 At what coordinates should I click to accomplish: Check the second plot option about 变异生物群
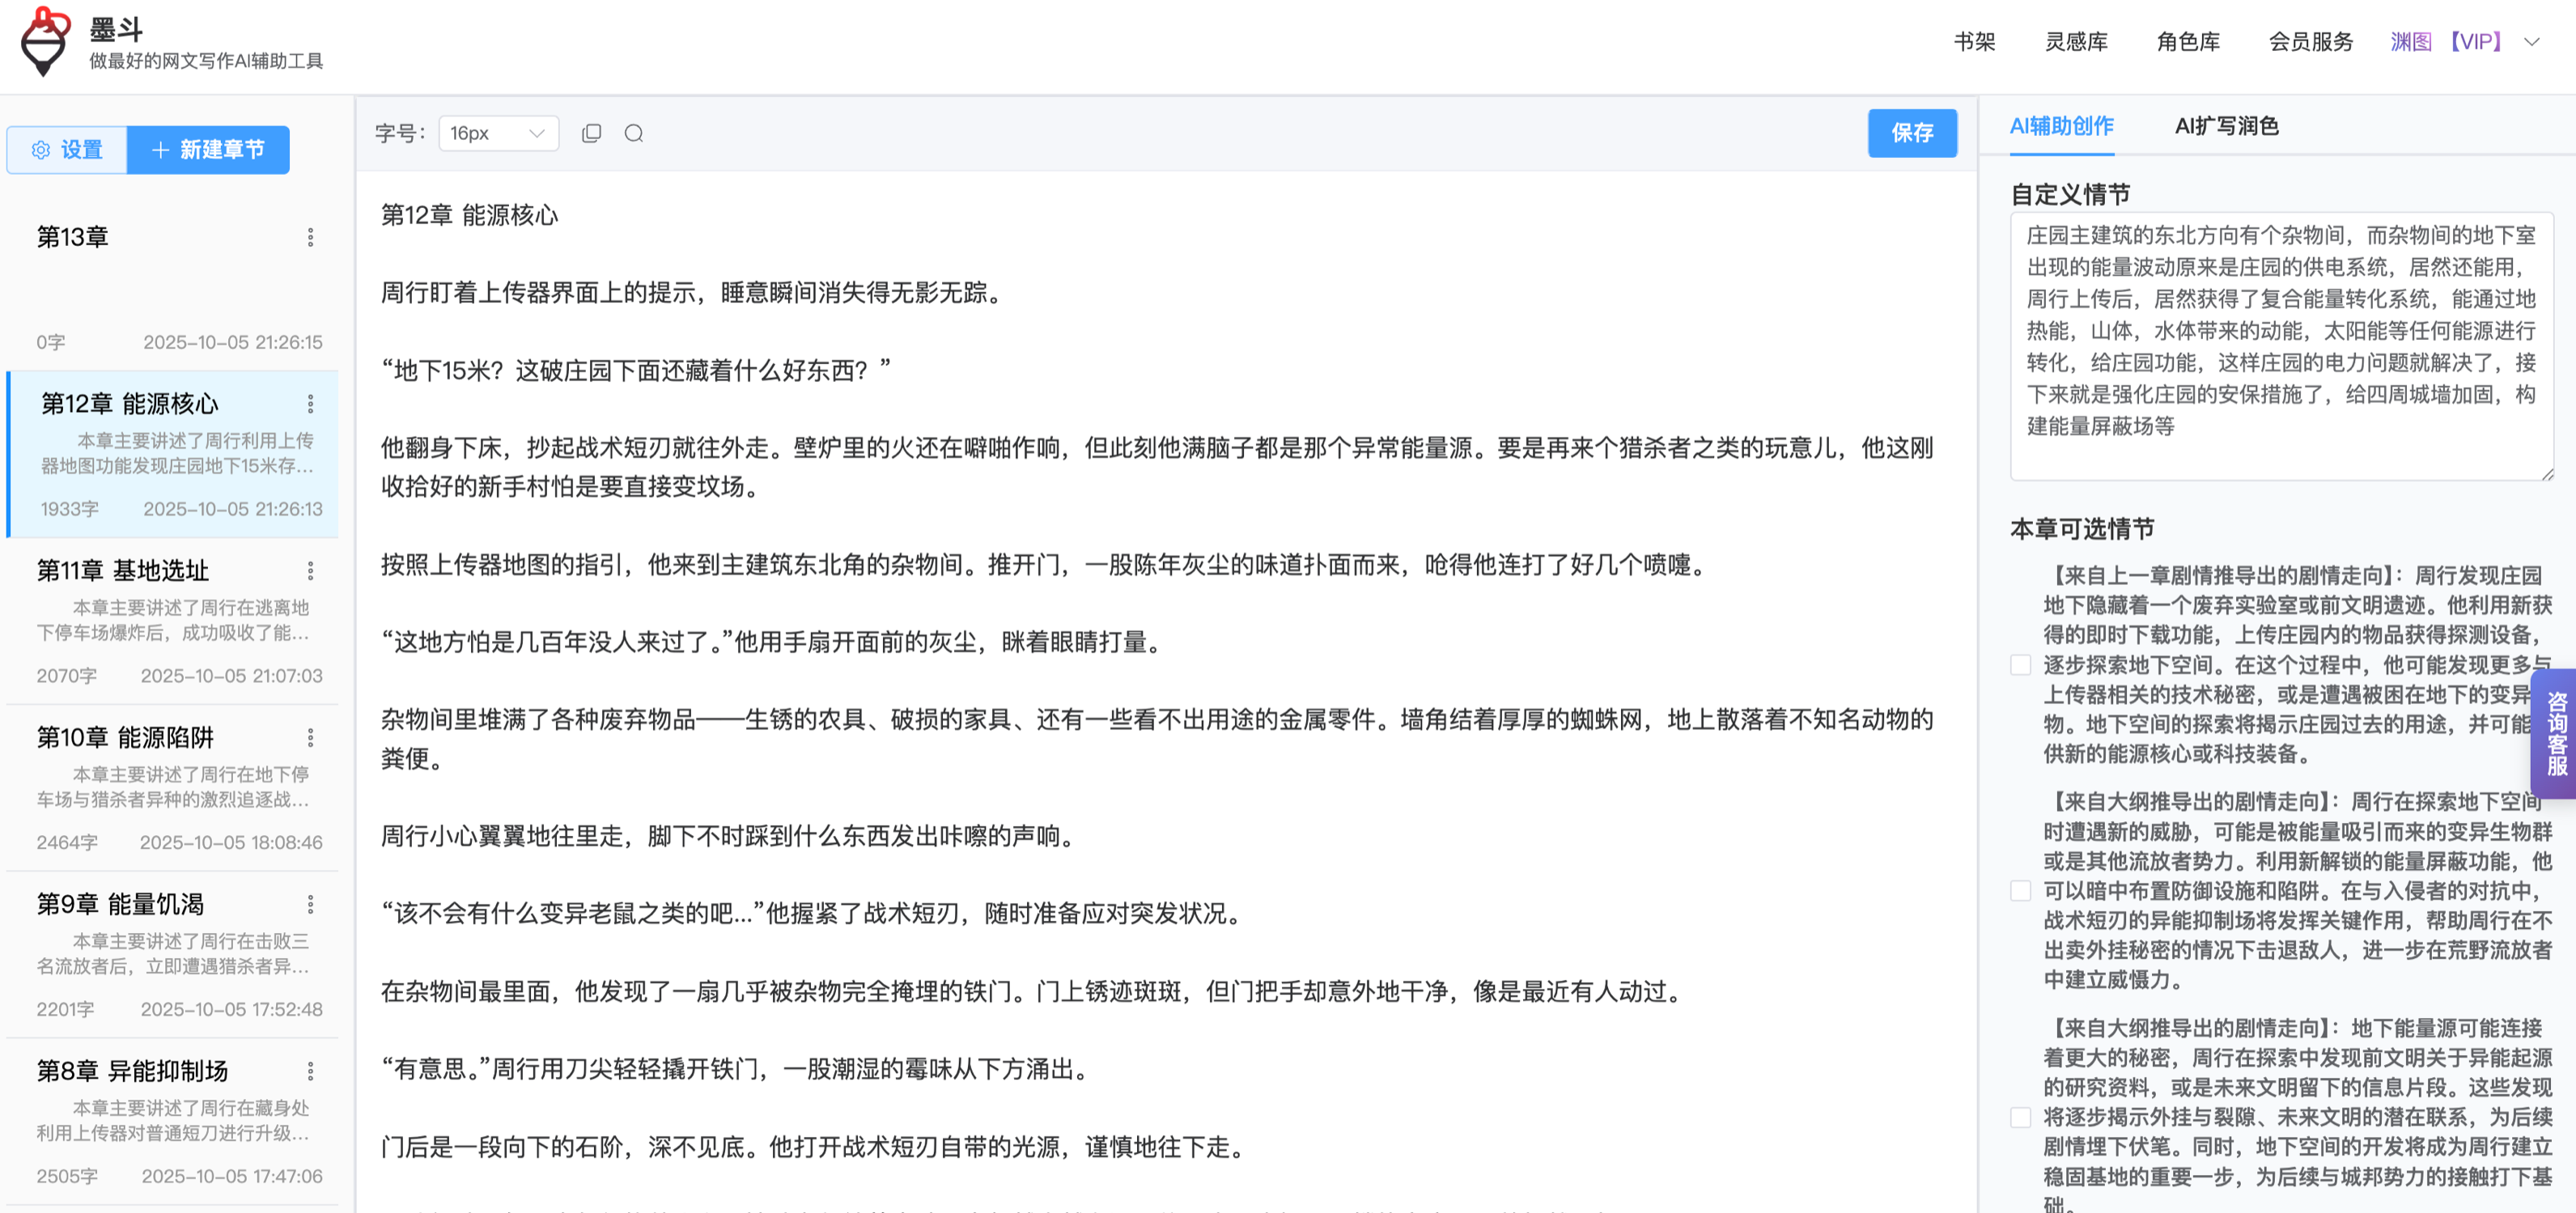(2020, 891)
